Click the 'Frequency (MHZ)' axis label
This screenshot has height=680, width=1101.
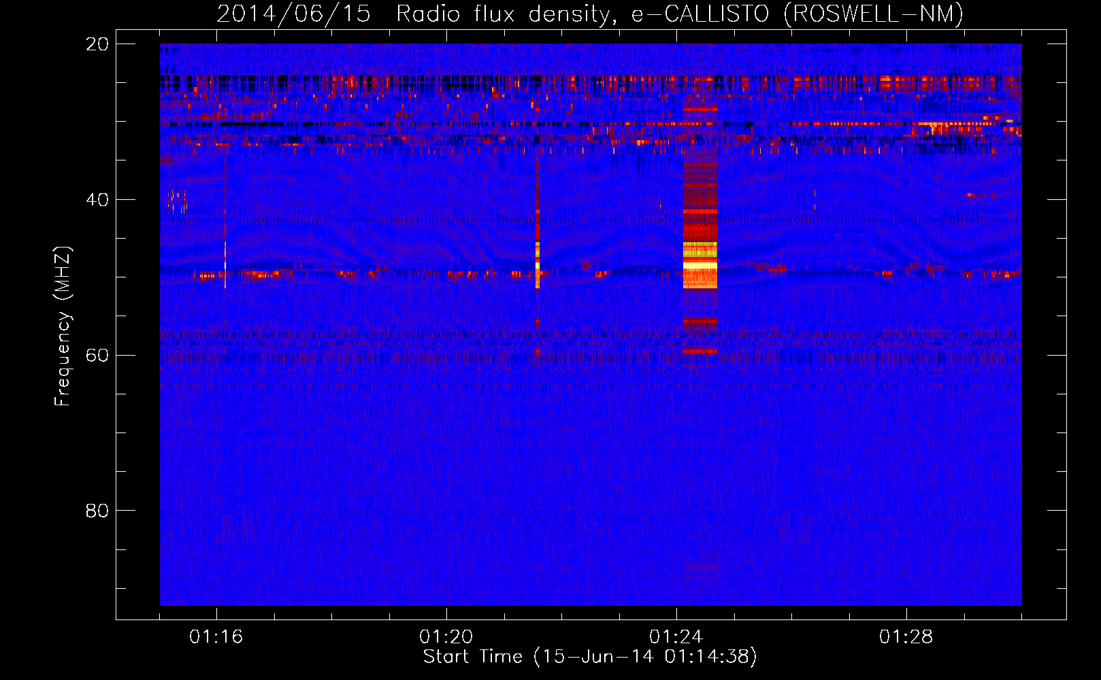click(x=63, y=326)
